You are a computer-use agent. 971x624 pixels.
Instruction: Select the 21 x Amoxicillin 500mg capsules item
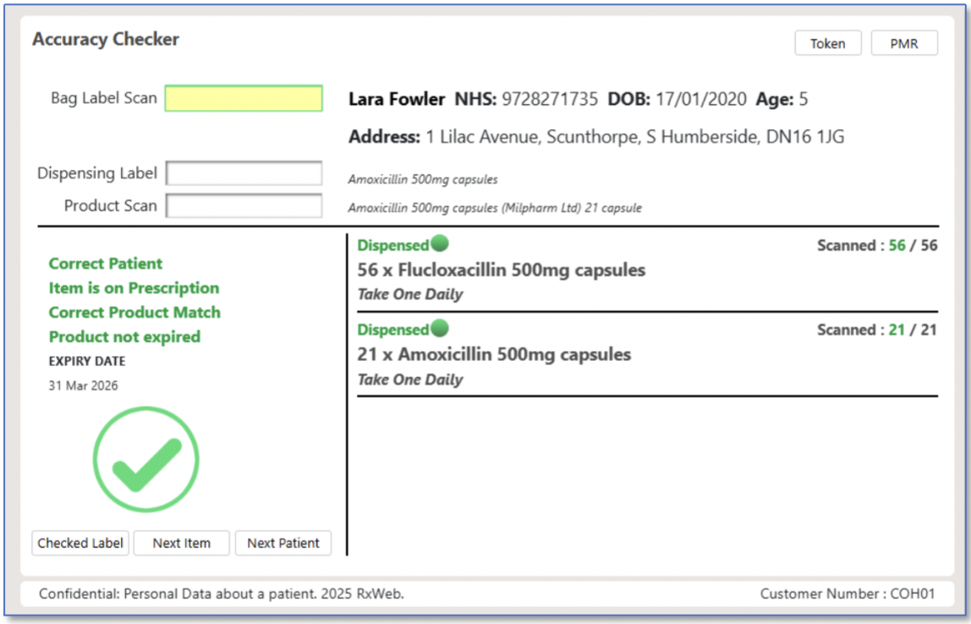[494, 354]
